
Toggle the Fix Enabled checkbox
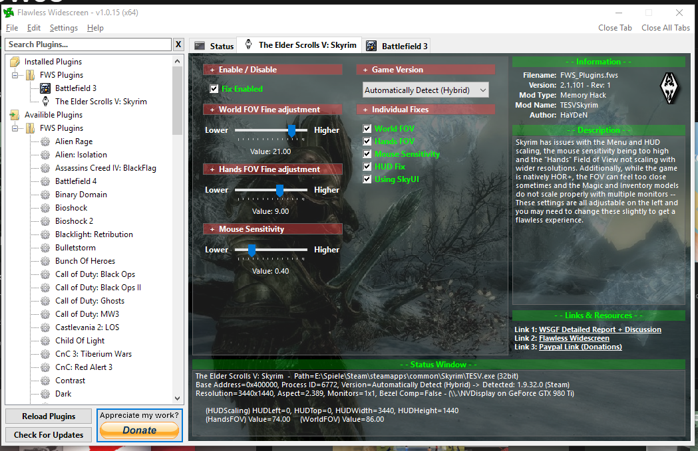pyautogui.click(x=214, y=89)
